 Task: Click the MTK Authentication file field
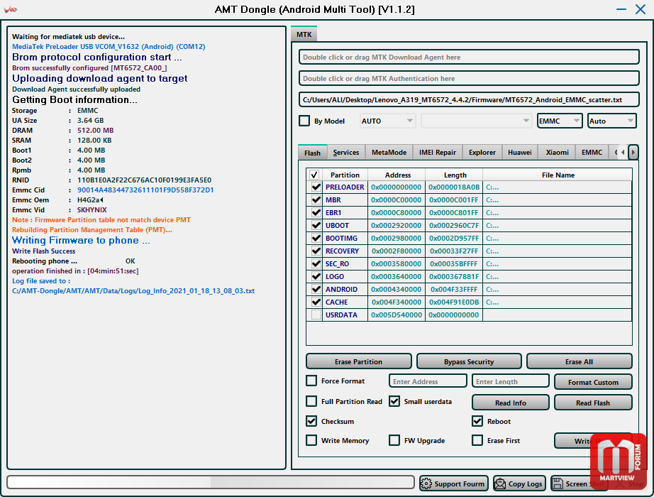tap(469, 79)
